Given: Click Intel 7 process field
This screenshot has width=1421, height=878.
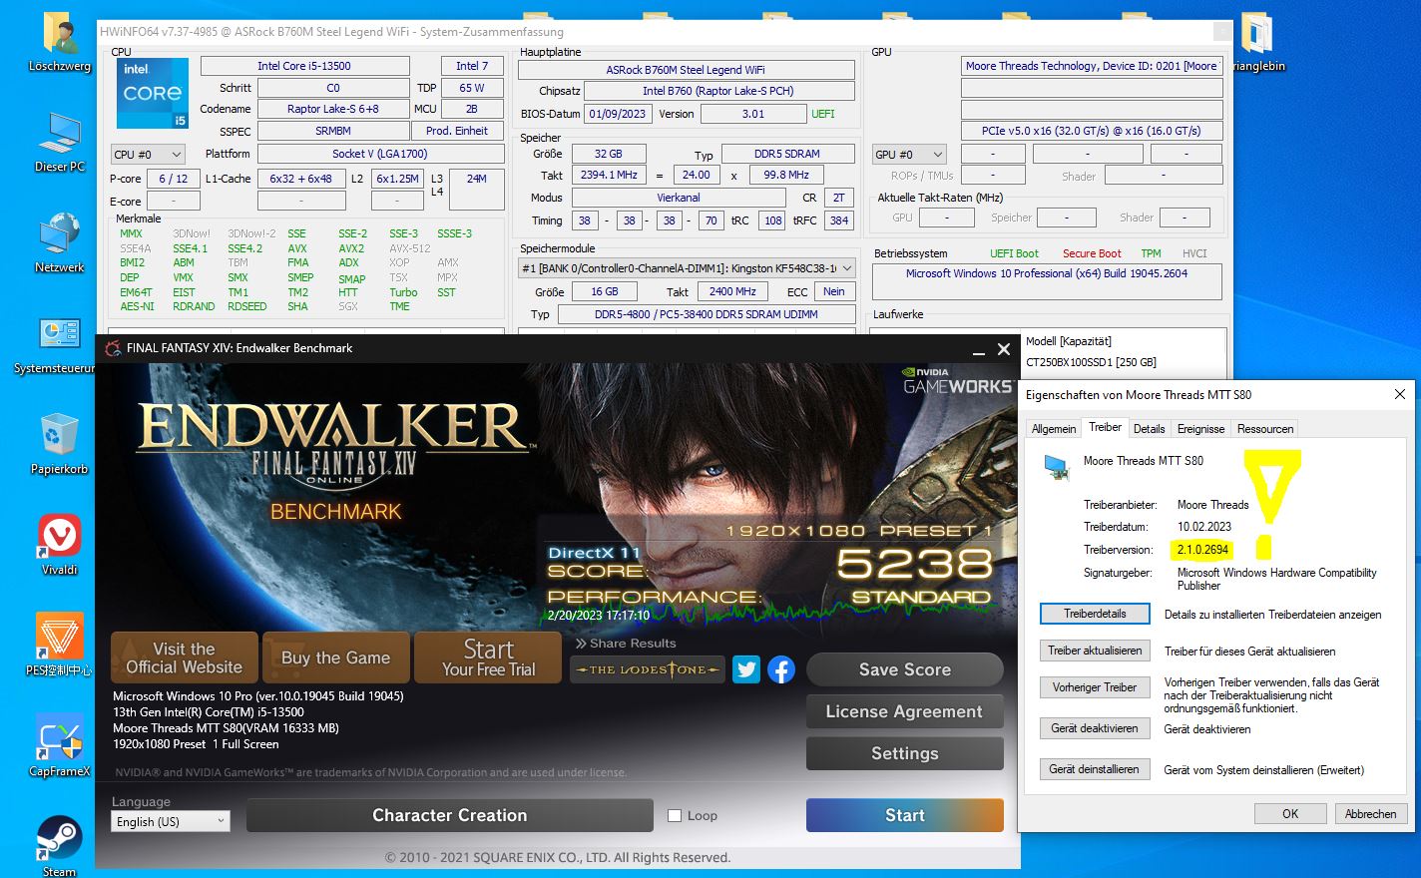Looking at the screenshot, I should click(472, 66).
